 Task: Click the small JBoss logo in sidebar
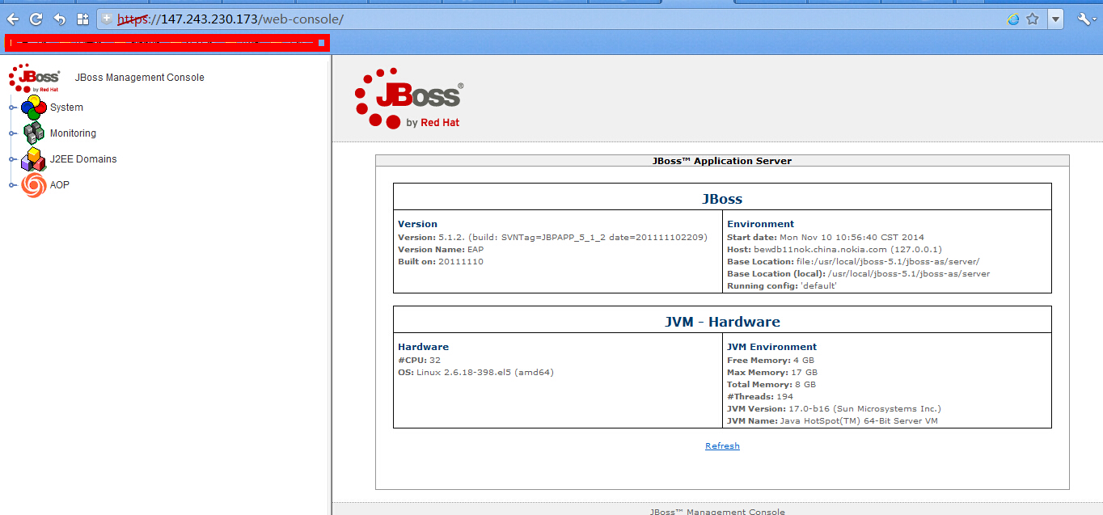[x=34, y=78]
